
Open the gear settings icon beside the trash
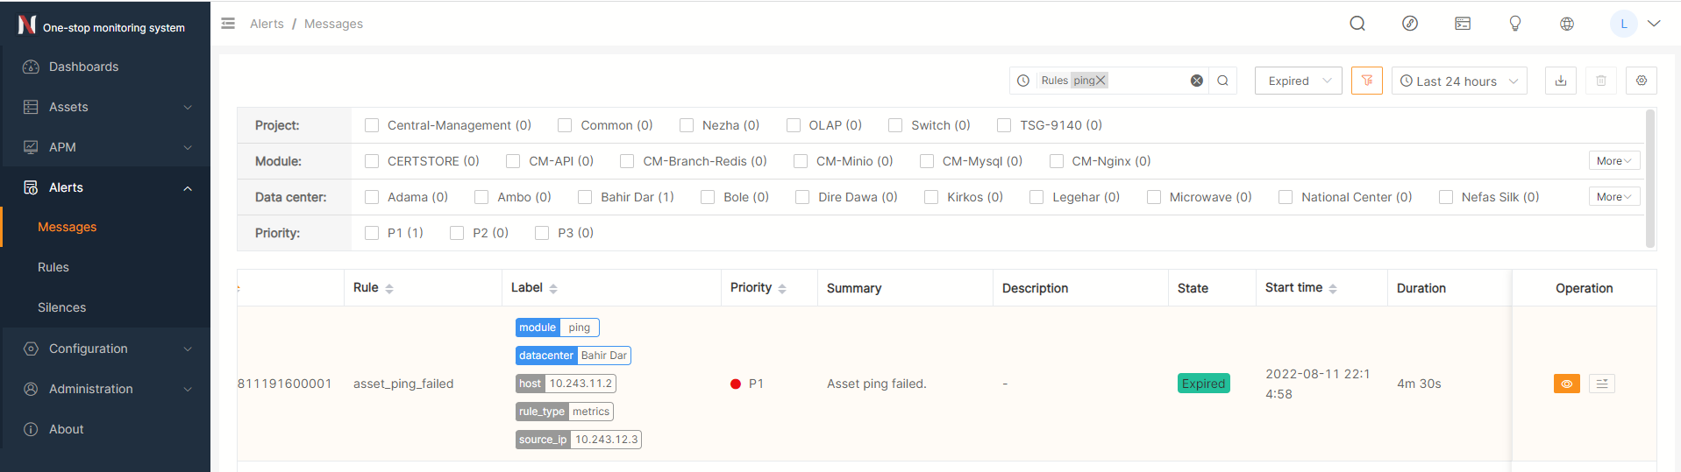tap(1642, 81)
